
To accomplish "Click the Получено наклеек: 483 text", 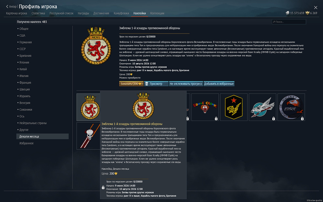I will (x=32, y=22).
